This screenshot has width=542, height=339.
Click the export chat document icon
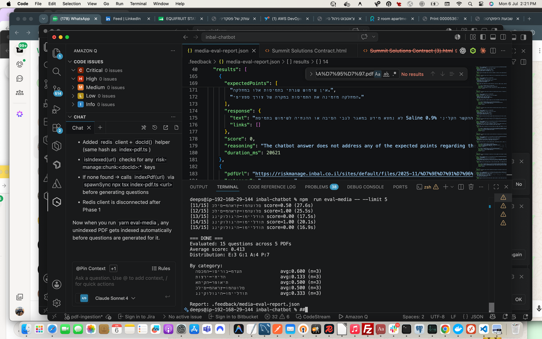(x=176, y=128)
